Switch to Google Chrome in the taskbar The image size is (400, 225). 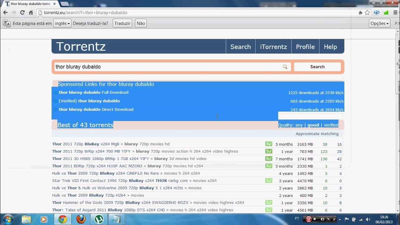(62, 219)
